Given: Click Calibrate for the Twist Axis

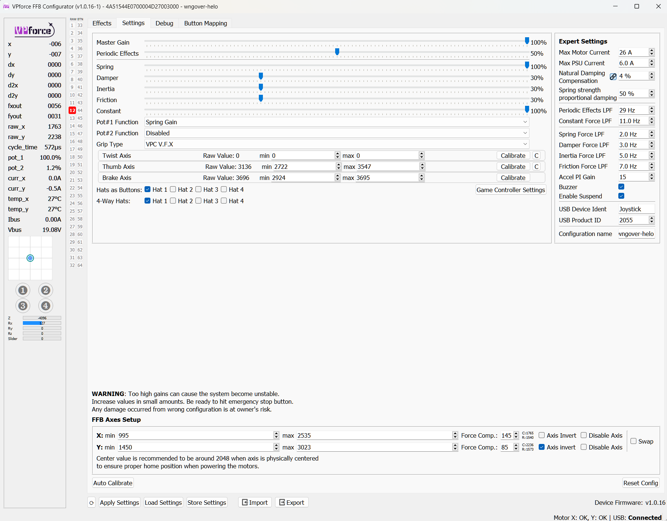Looking at the screenshot, I should pos(513,156).
